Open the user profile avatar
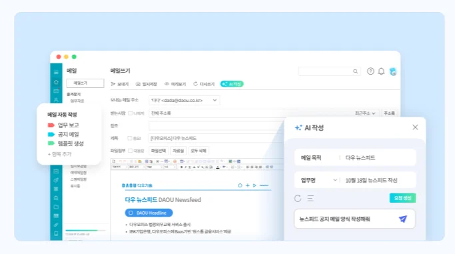 [393, 71]
